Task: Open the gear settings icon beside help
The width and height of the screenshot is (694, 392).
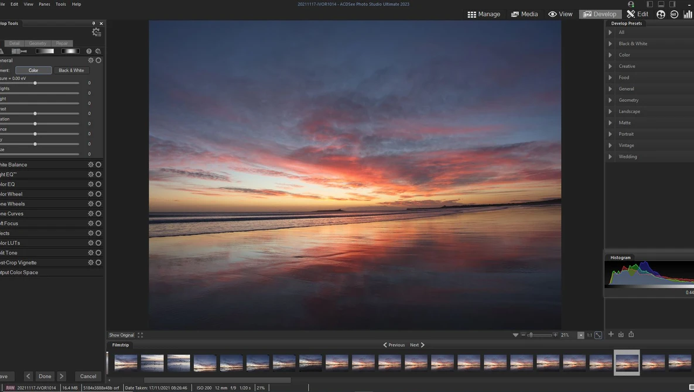Action: (x=98, y=51)
